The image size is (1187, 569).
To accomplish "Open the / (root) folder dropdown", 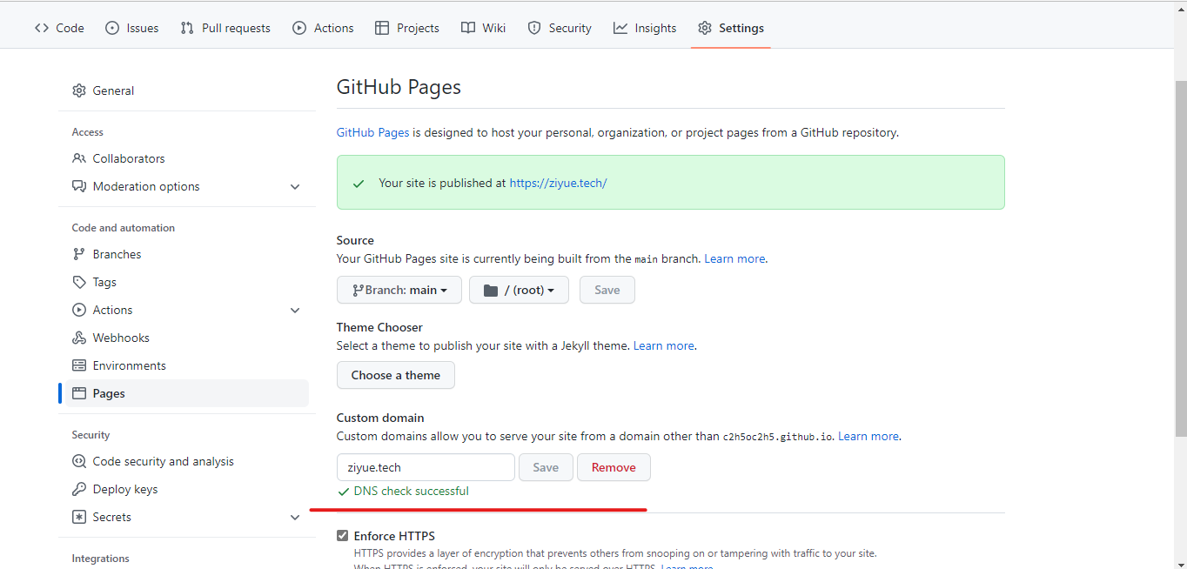I will coord(519,290).
